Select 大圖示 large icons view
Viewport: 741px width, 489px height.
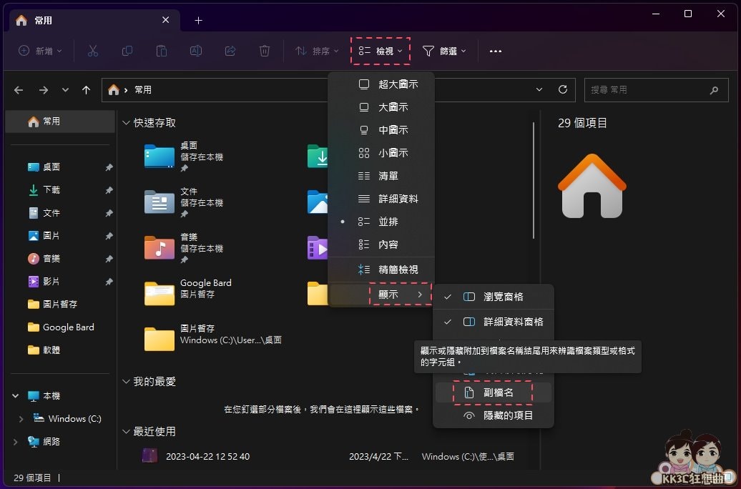[381, 107]
